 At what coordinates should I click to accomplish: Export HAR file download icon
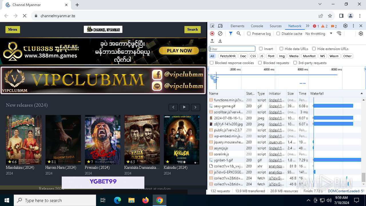(220, 41)
